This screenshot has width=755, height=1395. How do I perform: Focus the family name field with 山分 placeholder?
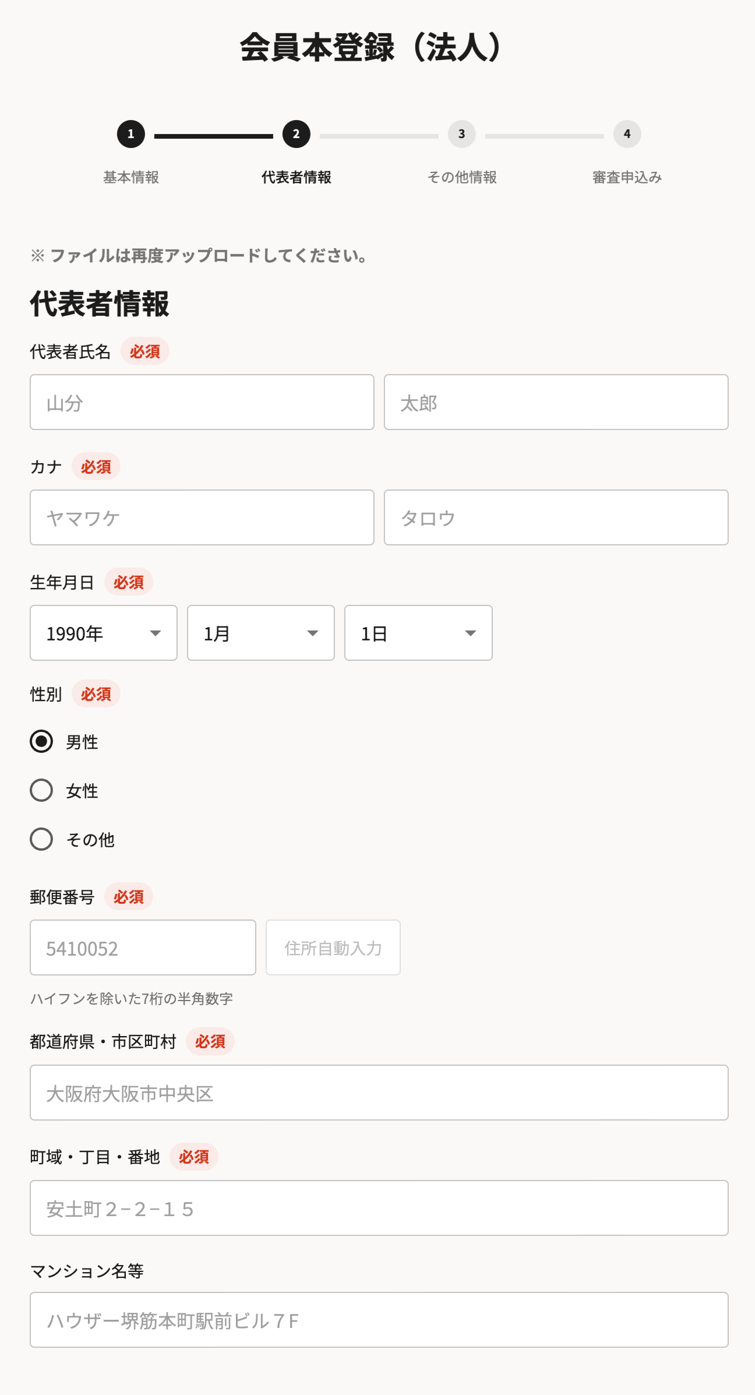point(202,402)
